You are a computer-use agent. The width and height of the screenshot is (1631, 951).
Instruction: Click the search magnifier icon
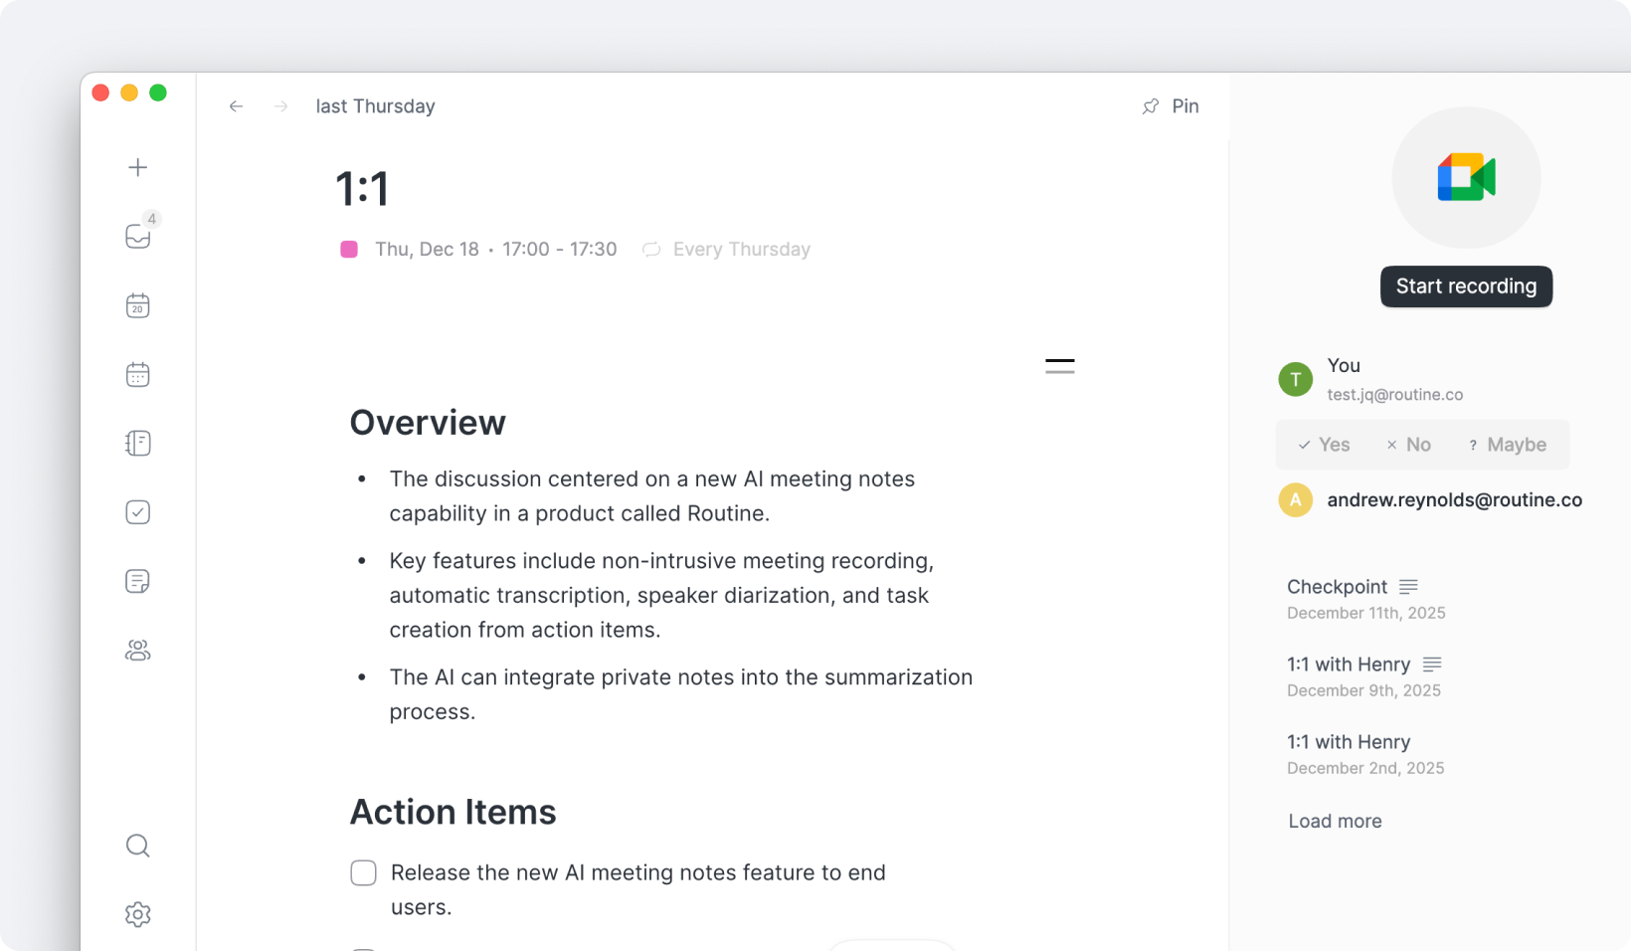click(x=138, y=846)
